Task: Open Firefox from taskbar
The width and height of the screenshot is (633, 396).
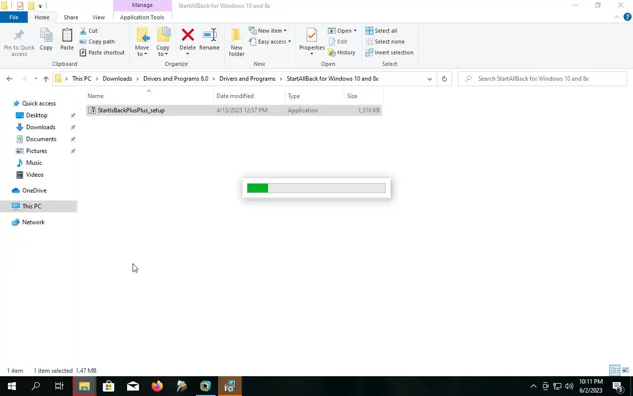Action: (x=157, y=386)
